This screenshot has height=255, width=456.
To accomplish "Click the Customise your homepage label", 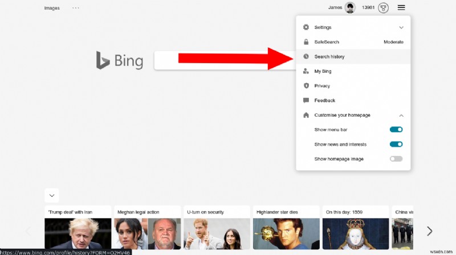I will coord(343,115).
